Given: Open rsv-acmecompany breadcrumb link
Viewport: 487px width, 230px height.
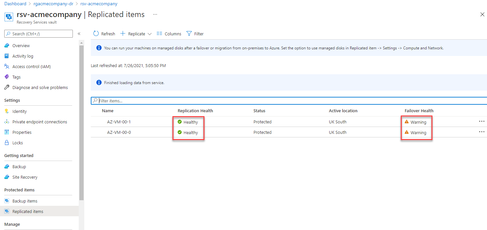Looking at the screenshot, I should point(99,4).
